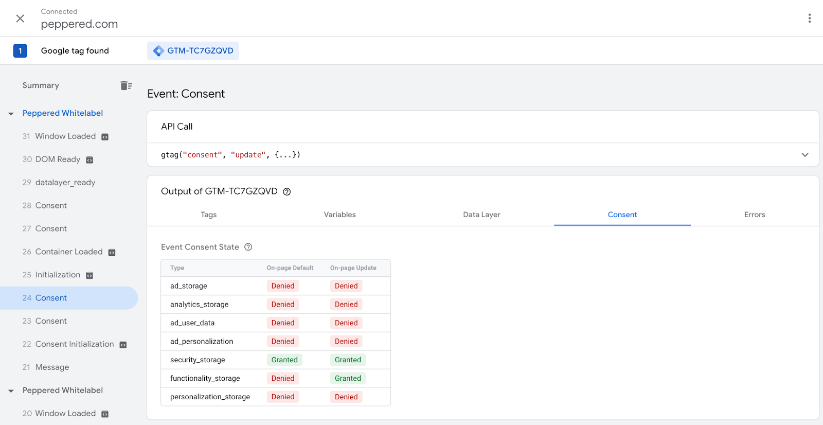Click personalization_storage On-page Update Denied badge
This screenshot has width=823, height=425.
pos(346,397)
